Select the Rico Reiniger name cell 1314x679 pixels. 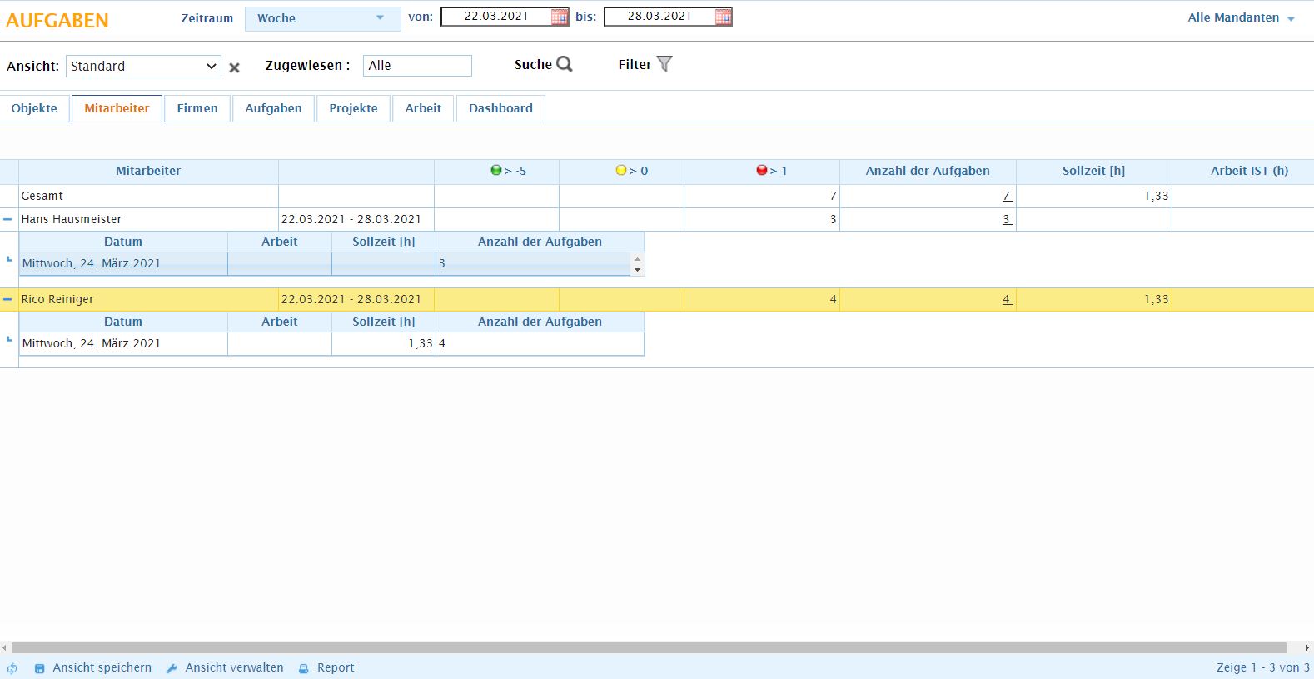pyautogui.click(x=148, y=299)
